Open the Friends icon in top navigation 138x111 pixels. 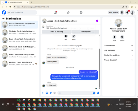click(x=68, y=12)
